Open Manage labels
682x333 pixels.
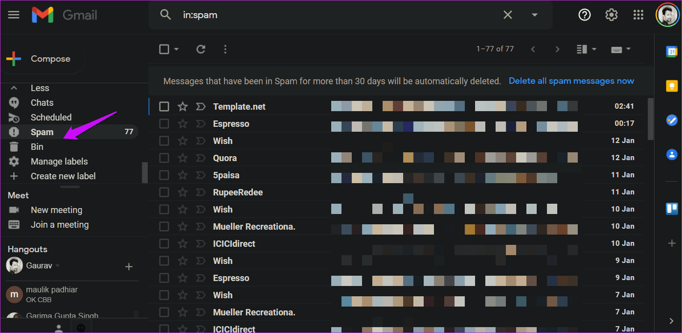click(59, 162)
